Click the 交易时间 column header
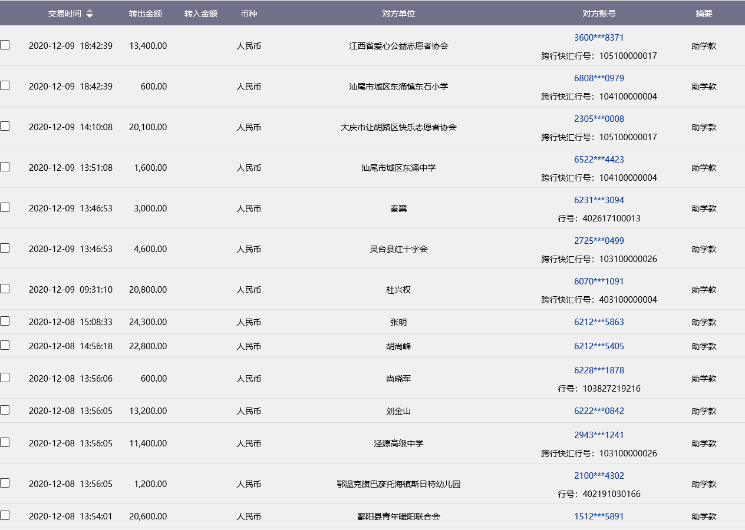Viewport: 745px width, 530px height. [x=64, y=14]
